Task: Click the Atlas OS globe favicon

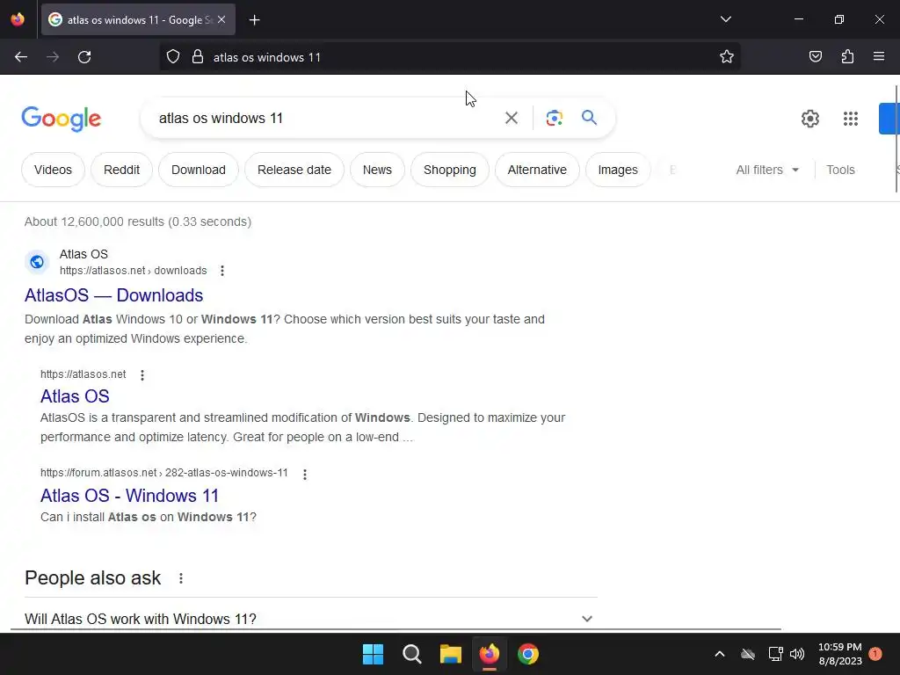Action: pos(37,262)
